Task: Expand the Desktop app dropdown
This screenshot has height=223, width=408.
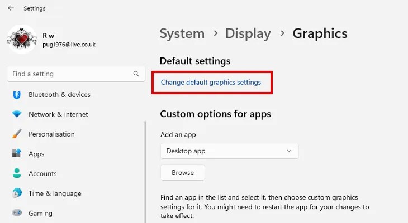Action: [230, 151]
